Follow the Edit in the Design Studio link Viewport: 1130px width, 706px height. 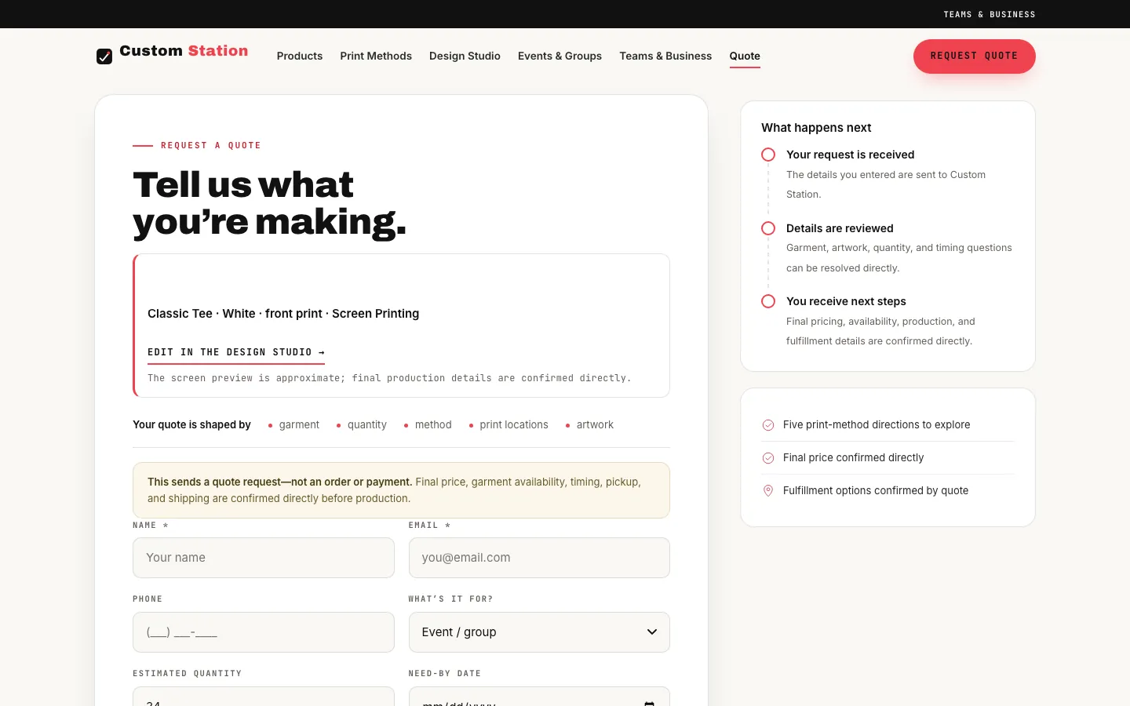236,352
